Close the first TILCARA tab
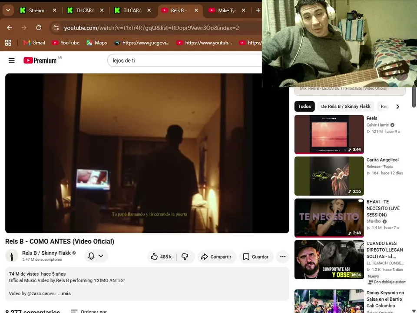The image size is (417, 313). (102, 10)
